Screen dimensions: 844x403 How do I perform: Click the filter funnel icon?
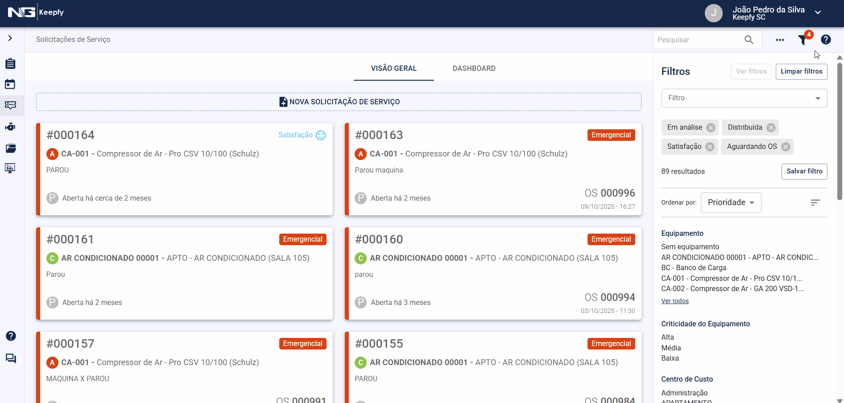803,40
